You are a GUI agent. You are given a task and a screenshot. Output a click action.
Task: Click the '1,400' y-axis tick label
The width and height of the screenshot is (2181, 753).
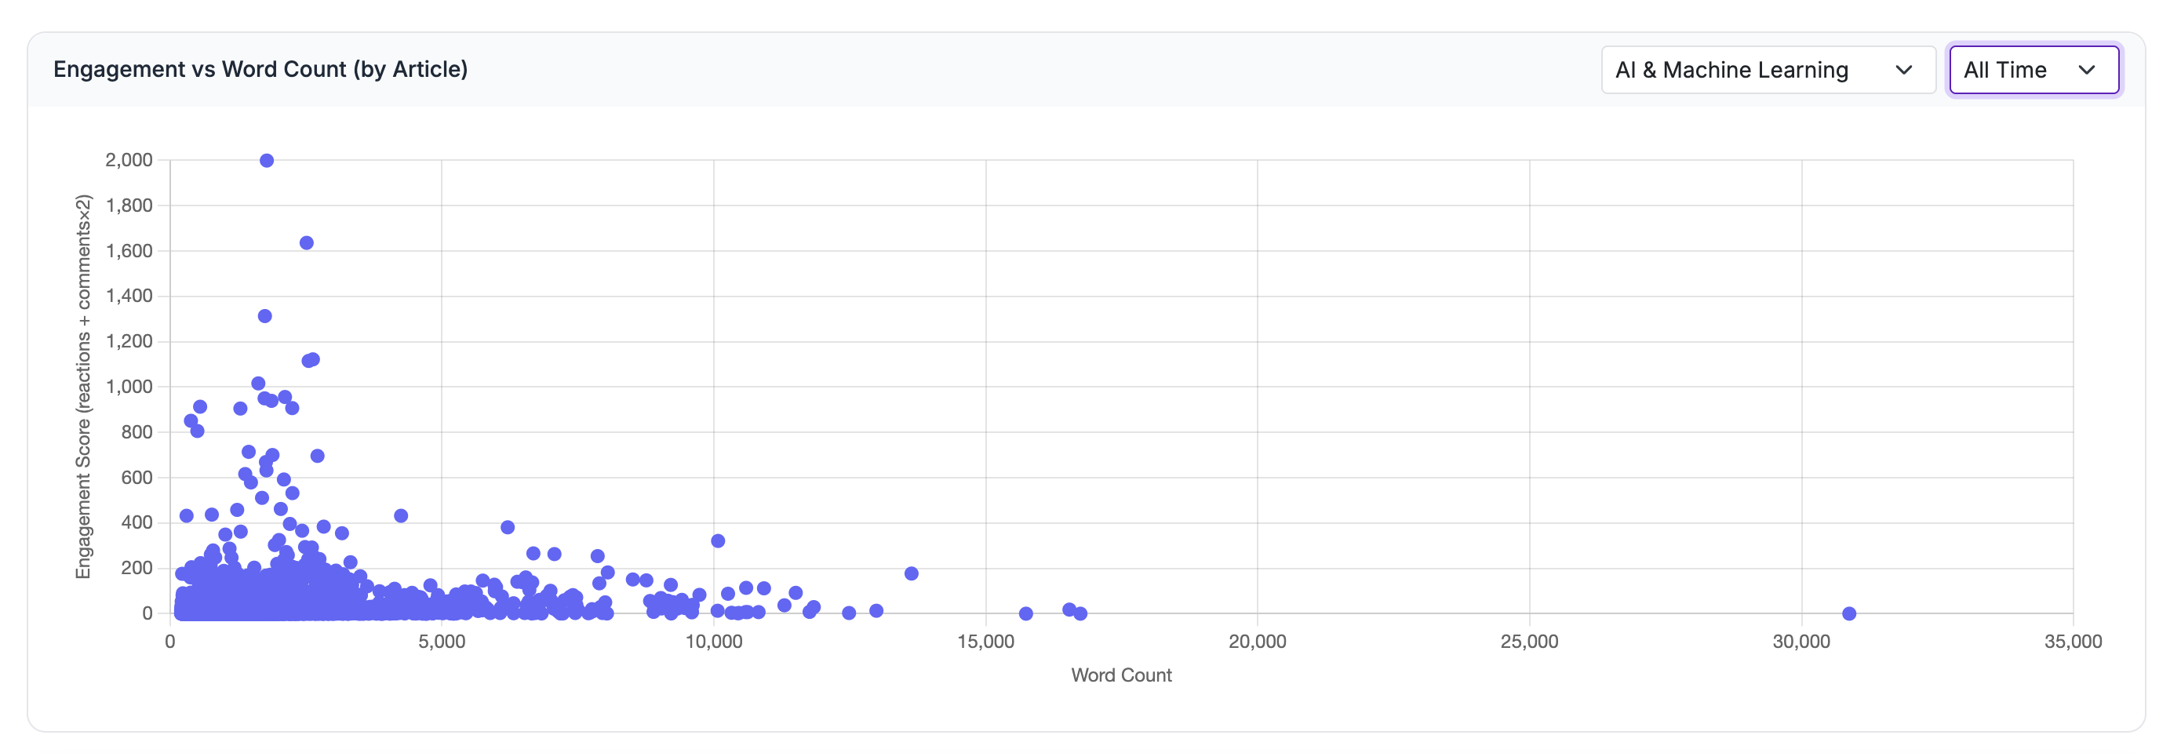pos(129,296)
